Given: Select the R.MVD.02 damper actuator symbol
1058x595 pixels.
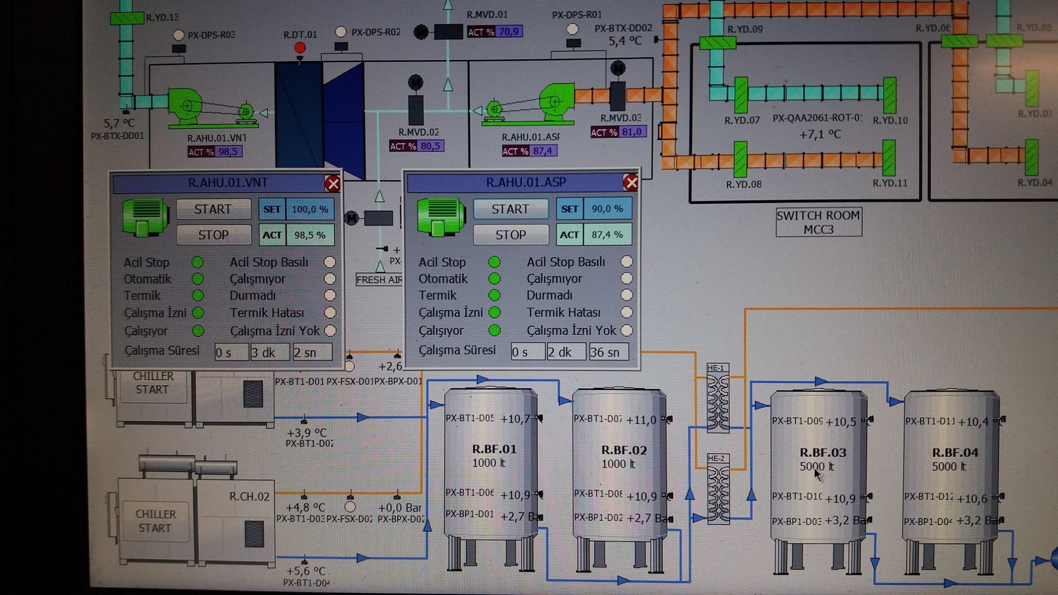Looking at the screenshot, I should tap(415, 109).
